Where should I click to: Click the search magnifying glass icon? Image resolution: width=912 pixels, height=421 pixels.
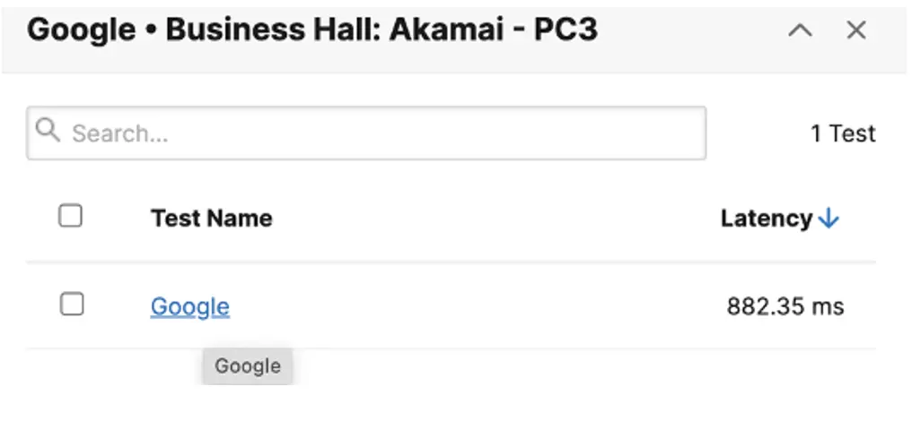(x=48, y=133)
